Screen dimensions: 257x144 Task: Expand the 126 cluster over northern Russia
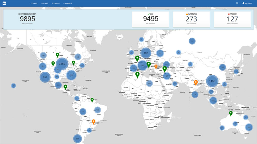(192, 41)
